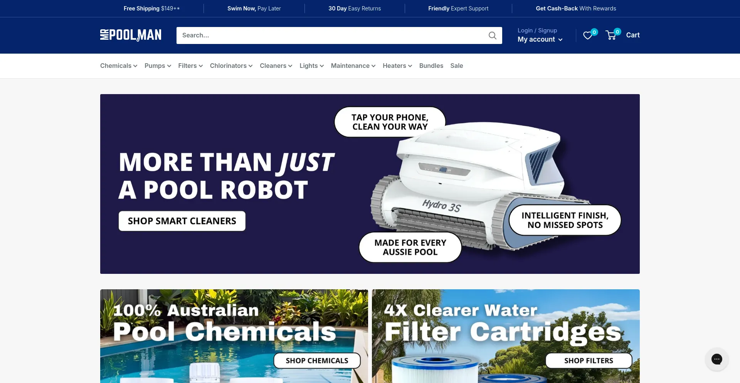
Task: Open the Bundles menu item
Action: [x=431, y=66]
